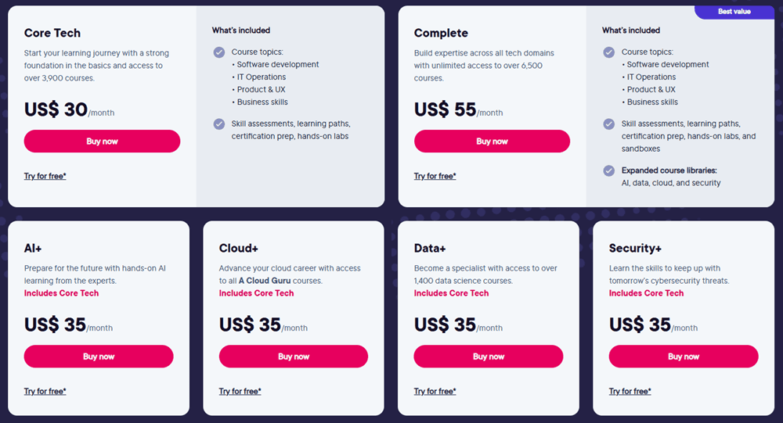Buy the Cloud+ plan
783x423 pixels.
coord(294,357)
